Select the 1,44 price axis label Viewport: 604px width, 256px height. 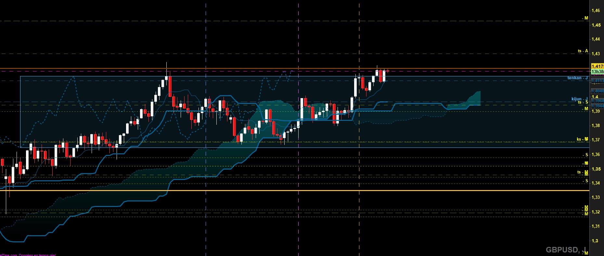(596, 39)
